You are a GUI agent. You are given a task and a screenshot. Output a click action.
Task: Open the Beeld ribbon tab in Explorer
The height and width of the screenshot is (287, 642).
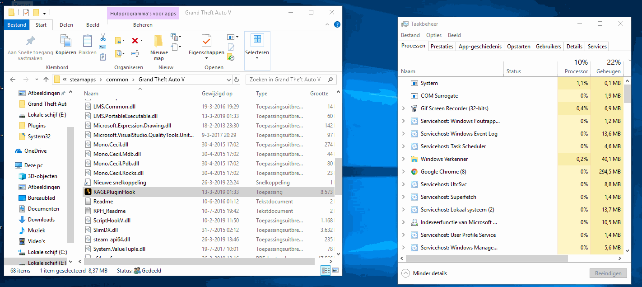coord(93,25)
